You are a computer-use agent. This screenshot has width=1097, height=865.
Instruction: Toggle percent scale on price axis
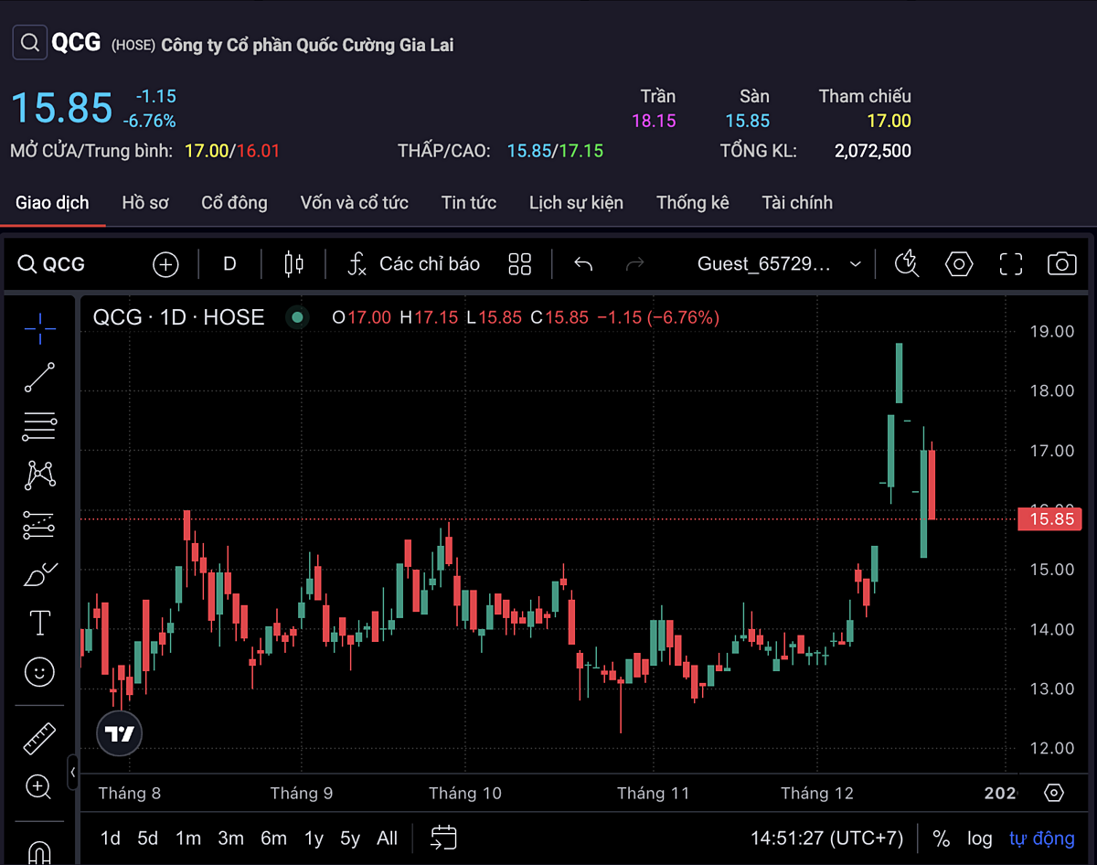tap(941, 838)
